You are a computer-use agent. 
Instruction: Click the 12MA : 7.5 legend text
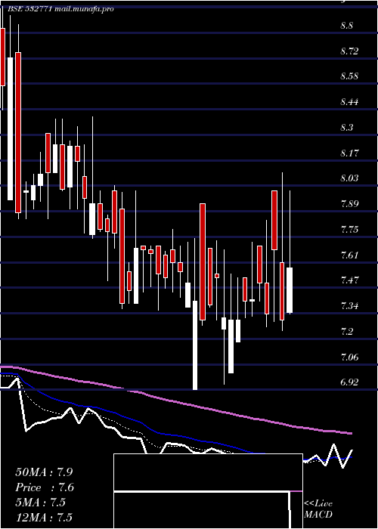tap(44, 517)
